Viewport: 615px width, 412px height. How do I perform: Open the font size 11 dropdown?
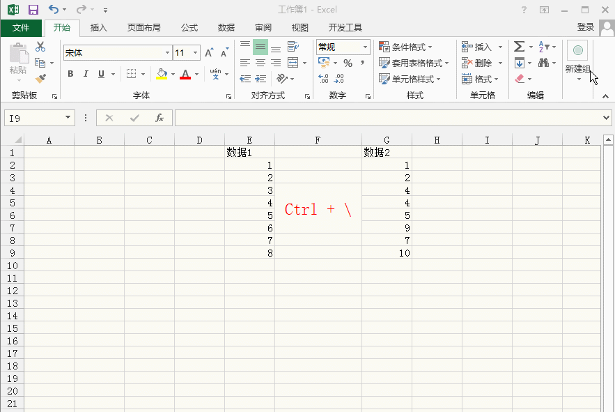(x=195, y=52)
